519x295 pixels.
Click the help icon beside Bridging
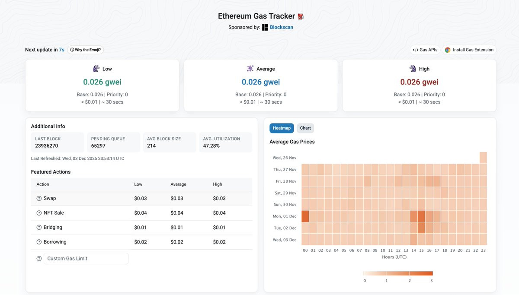(x=39, y=228)
